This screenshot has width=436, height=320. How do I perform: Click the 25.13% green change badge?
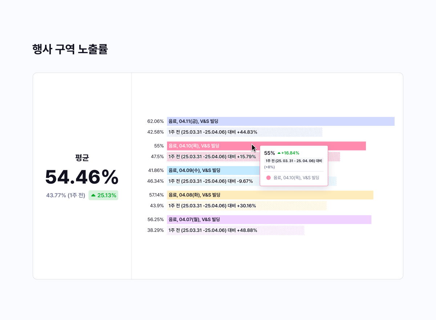(104, 195)
